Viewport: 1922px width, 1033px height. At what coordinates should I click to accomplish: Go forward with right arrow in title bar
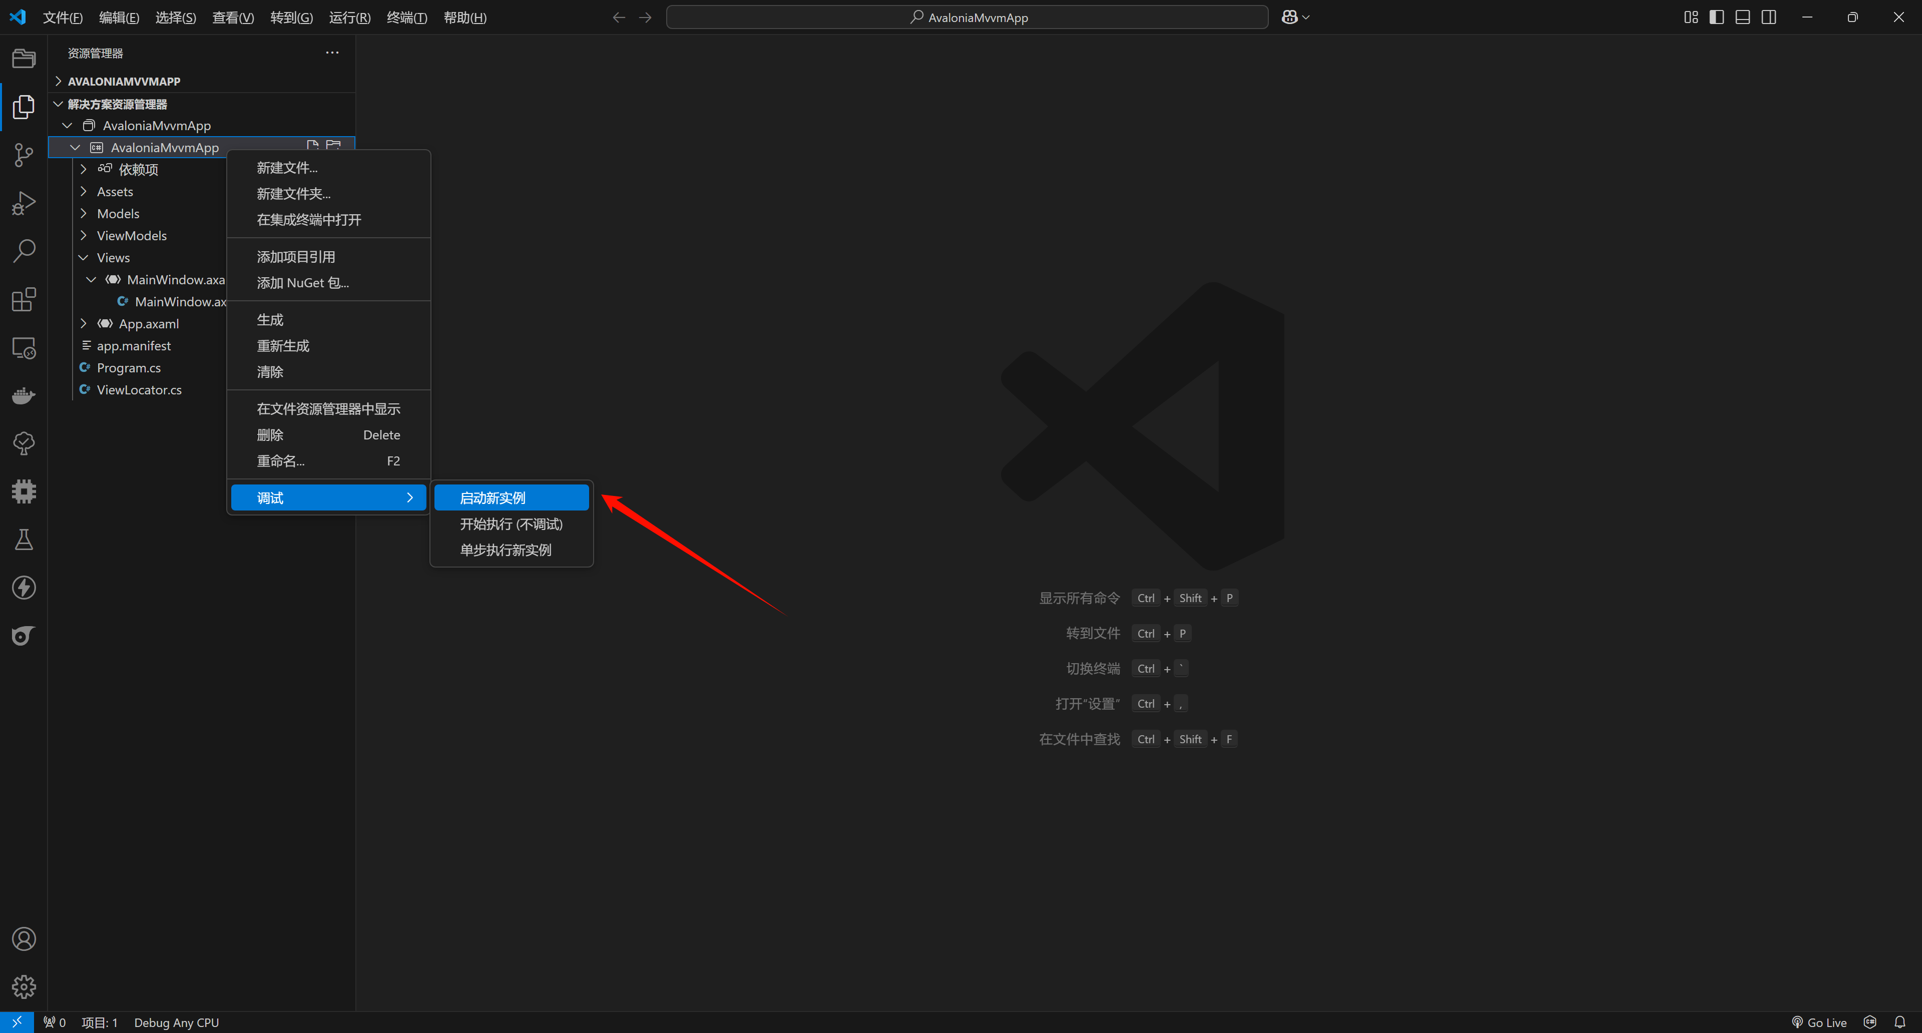coord(645,17)
